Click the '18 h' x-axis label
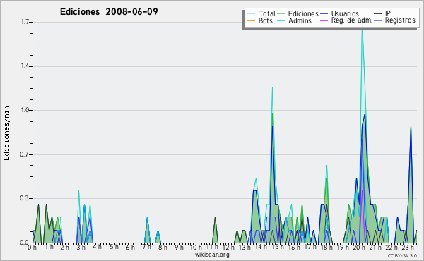This screenshot has height=261, width=424. 326,247
